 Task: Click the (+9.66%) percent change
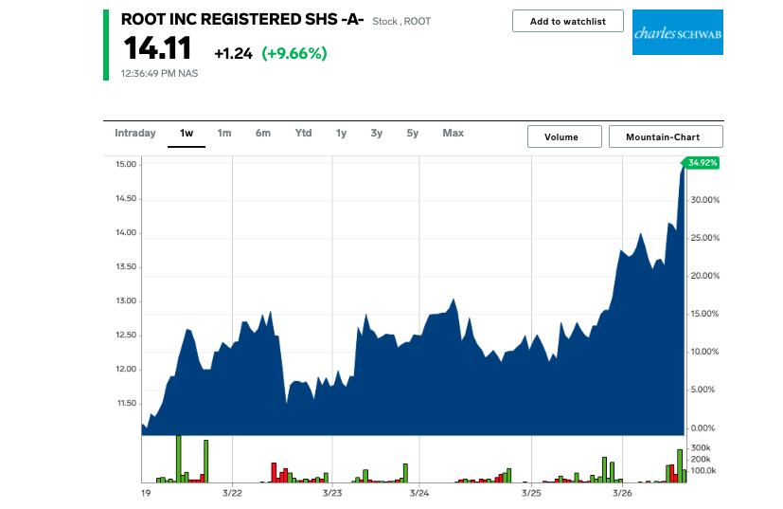pos(294,53)
